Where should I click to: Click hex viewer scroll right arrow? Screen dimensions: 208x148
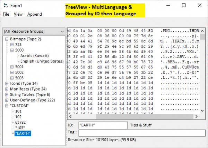(197, 117)
